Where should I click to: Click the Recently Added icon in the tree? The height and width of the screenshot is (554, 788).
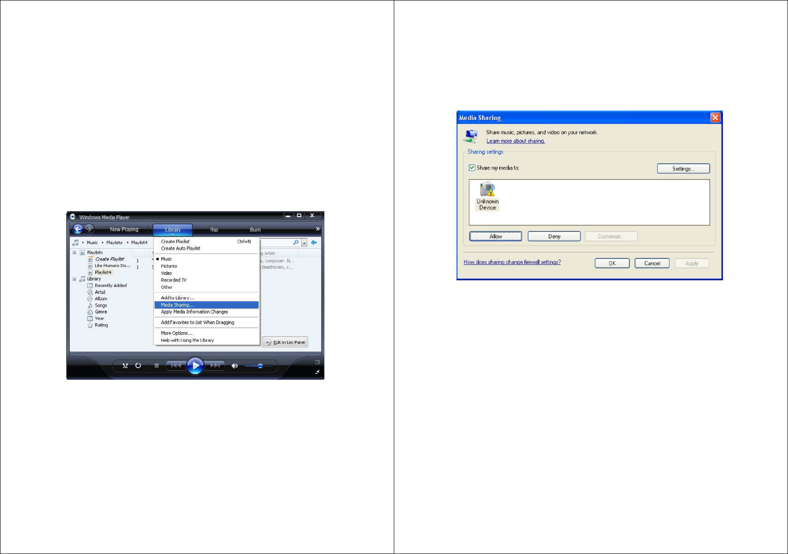pos(90,286)
